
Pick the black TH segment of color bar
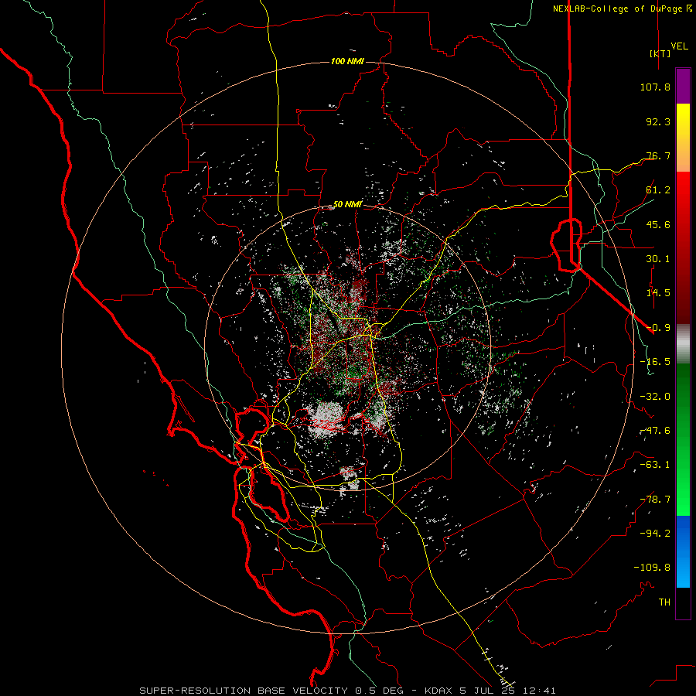[x=683, y=602]
